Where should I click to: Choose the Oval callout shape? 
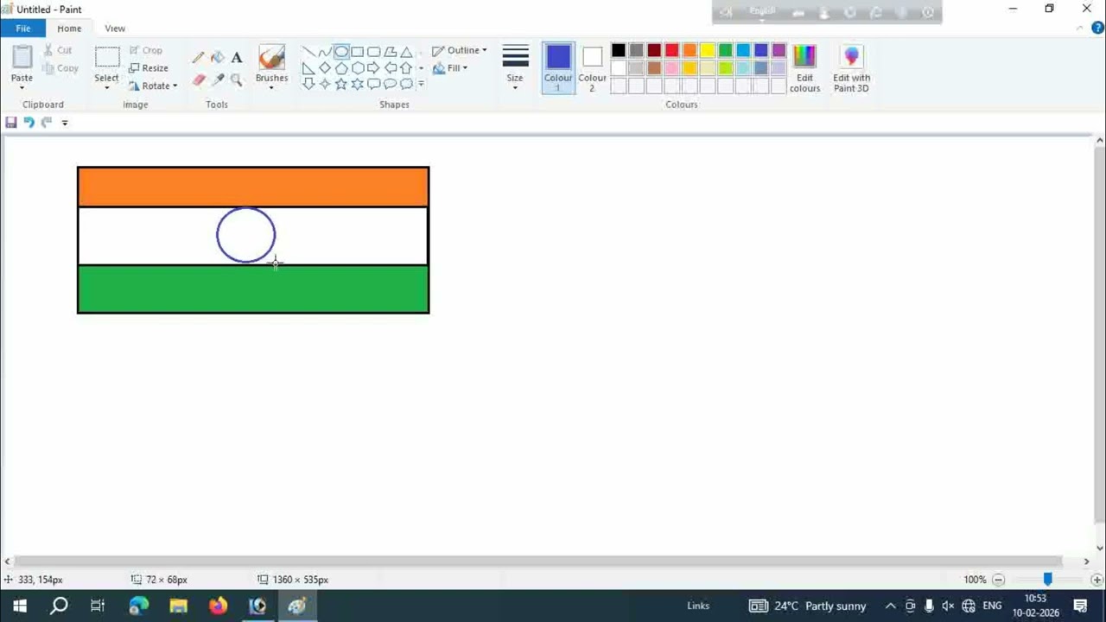[x=390, y=84]
